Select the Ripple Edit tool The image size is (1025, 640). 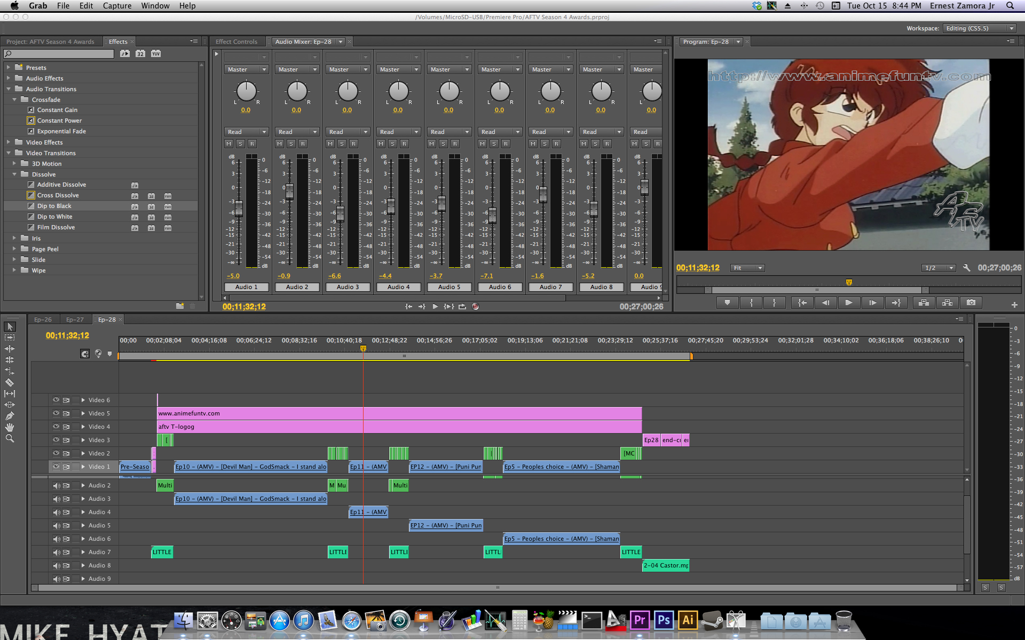10,349
